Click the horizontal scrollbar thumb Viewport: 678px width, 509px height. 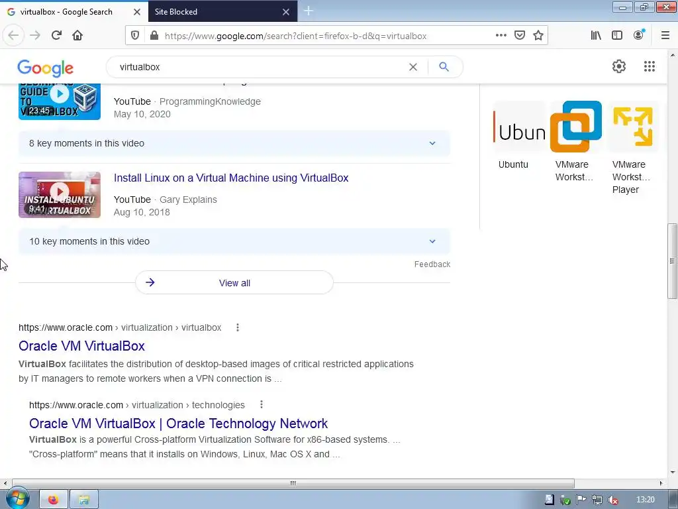click(293, 483)
